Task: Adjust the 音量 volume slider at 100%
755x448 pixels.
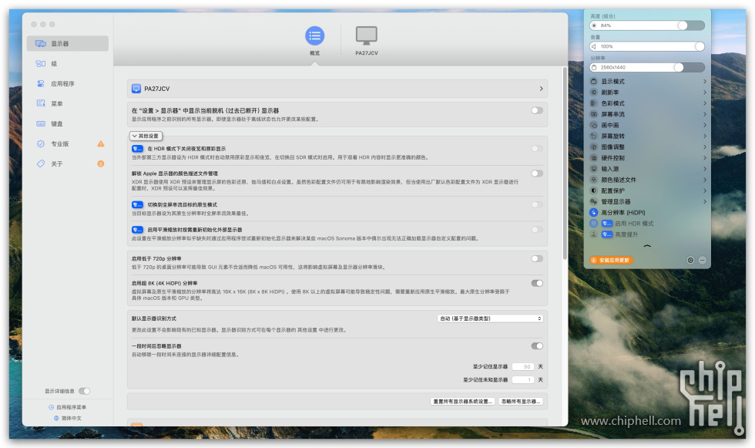Action: (647, 46)
